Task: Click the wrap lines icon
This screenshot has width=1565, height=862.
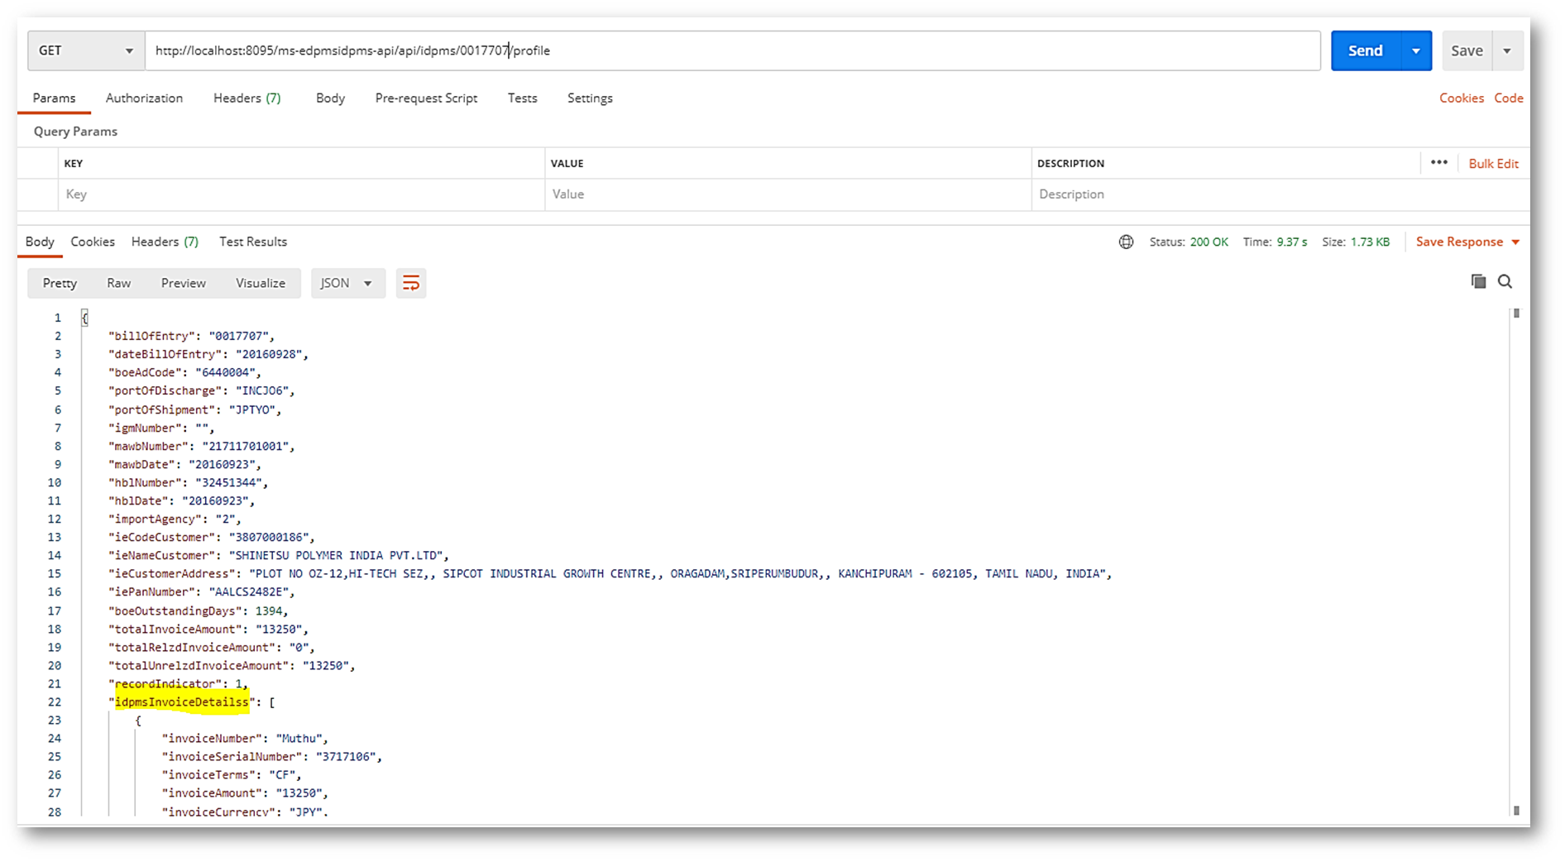Action: coord(410,284)
